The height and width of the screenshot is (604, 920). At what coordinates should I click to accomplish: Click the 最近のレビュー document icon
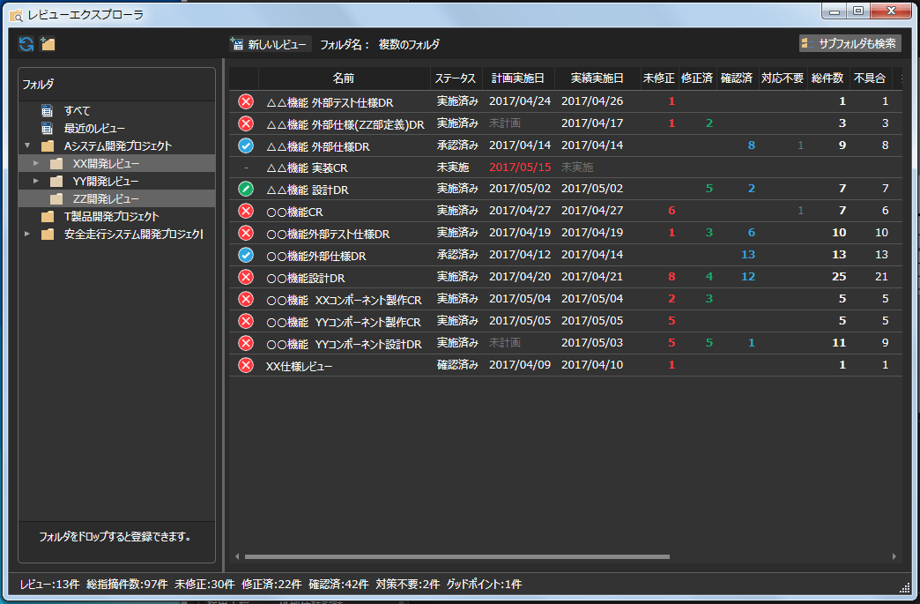coord(48,129)
